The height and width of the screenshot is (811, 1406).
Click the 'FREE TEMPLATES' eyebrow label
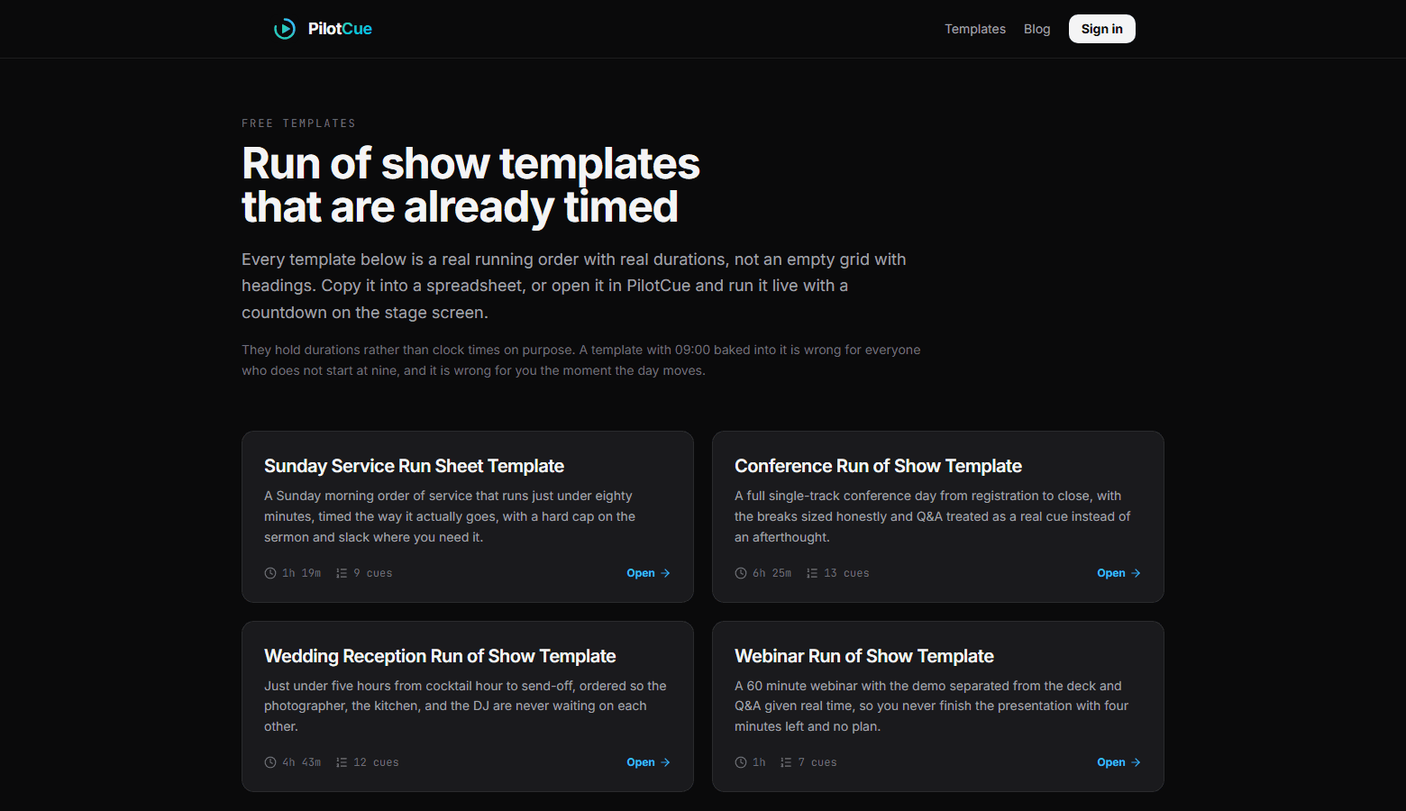[298, 123]
